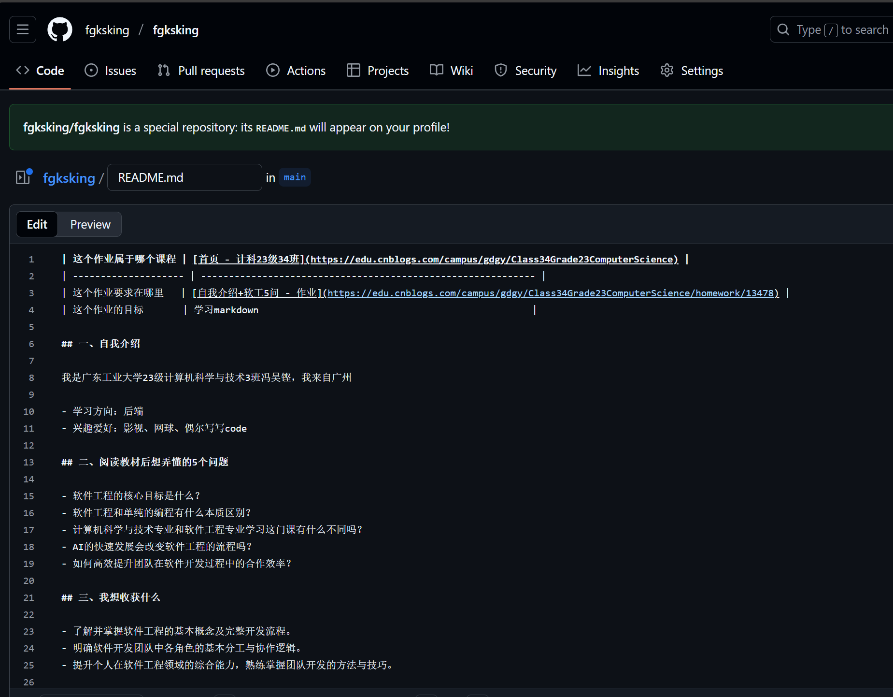The height and width of the screenshot is (697, 893).
Task: Click the table separator dashes on line 2
Action: pyautogui.click(x=304, y=276)
